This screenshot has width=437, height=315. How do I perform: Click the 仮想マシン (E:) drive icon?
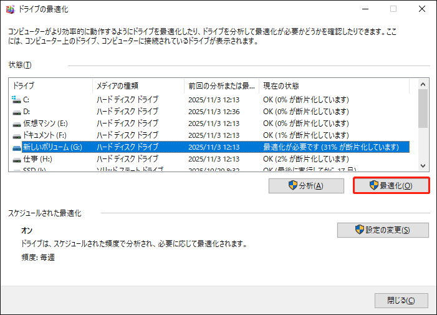(x=17, y=124)
